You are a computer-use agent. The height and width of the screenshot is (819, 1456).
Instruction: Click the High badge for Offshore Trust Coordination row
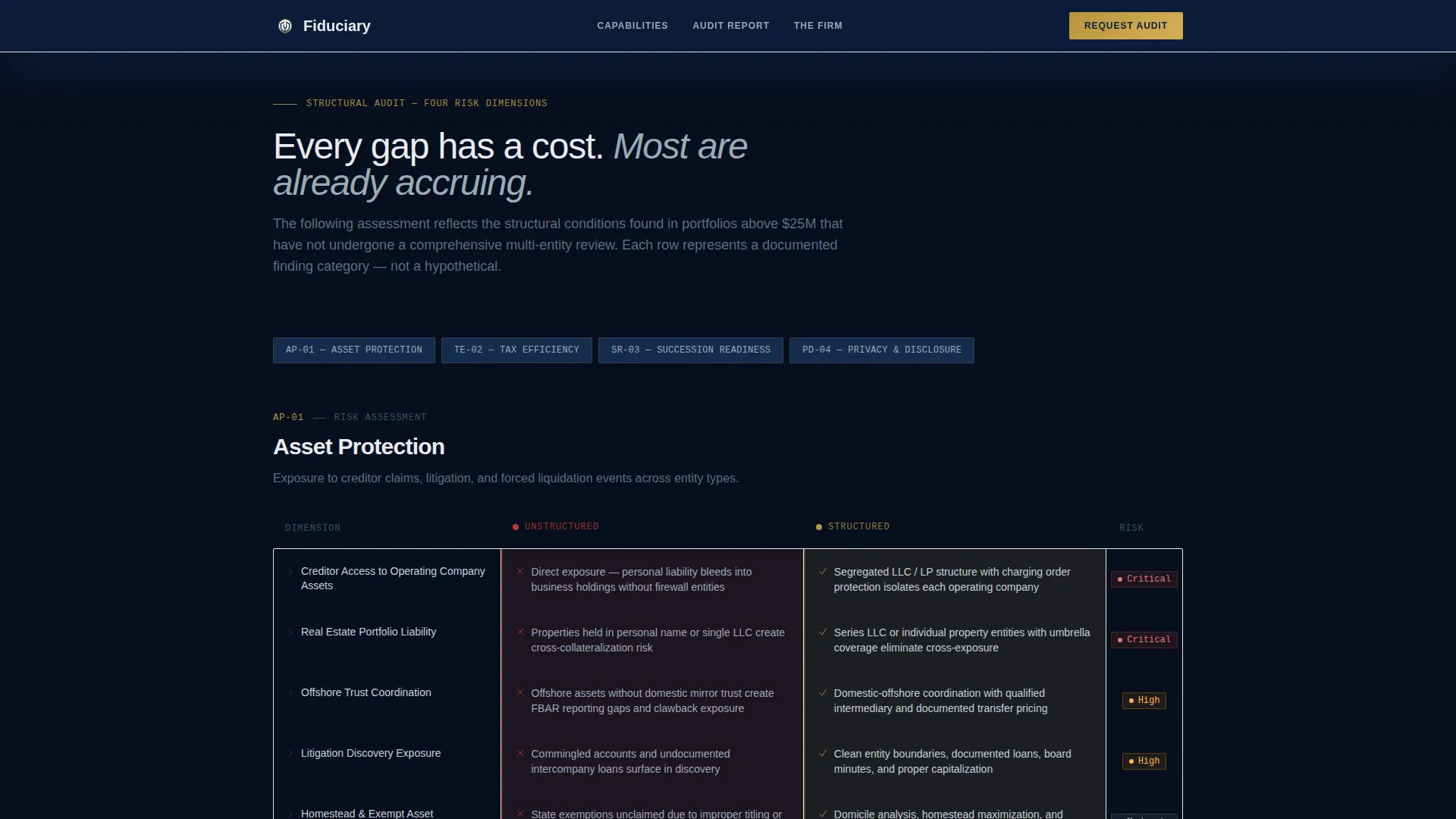tap(1144, 701)
